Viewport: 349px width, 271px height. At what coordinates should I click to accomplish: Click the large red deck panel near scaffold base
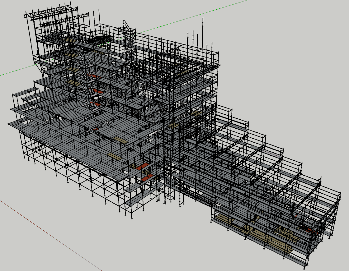[x=143, y=167]
